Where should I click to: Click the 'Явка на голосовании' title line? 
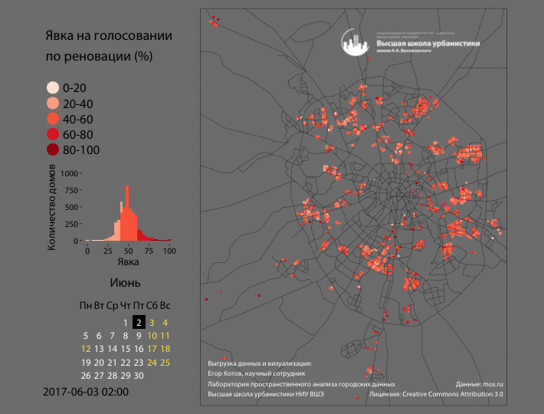coord(109,35)
